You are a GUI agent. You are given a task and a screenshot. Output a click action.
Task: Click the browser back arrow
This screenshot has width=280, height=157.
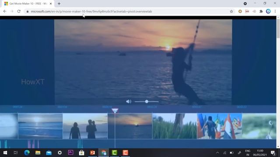click(5, 11)
